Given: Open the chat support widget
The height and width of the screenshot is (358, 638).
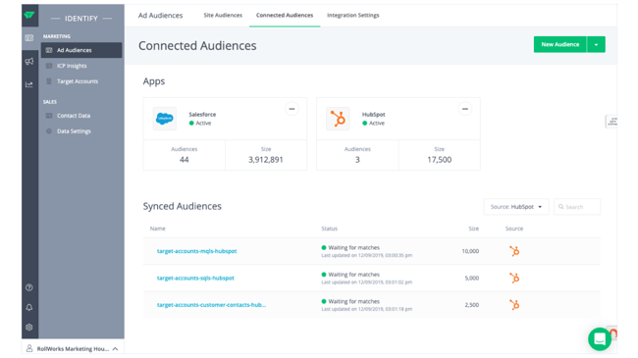Looking at the screenshot, I should [600, 339].
